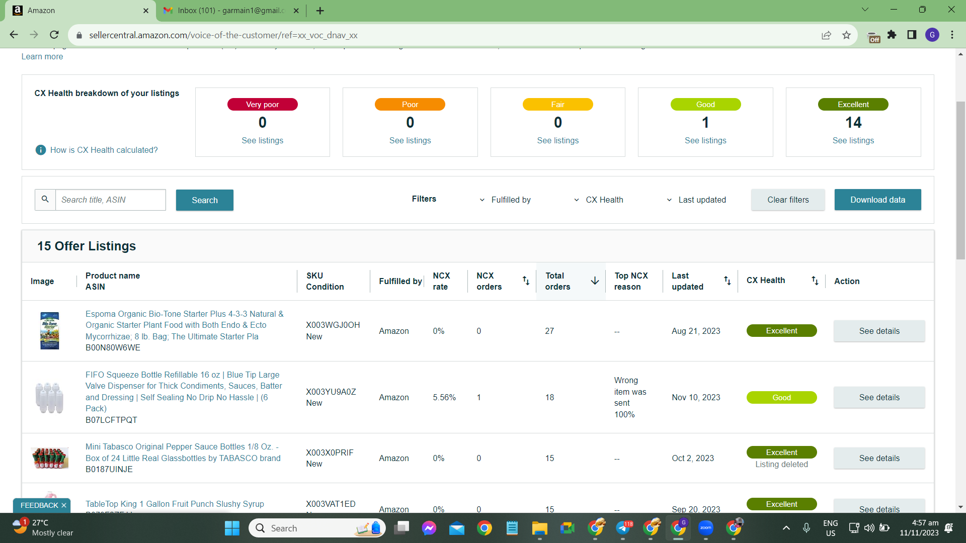Bookmark this page with the star icon
Image resolution: width=966 pixels, height=543 pixels.
(x=846, y=35)
